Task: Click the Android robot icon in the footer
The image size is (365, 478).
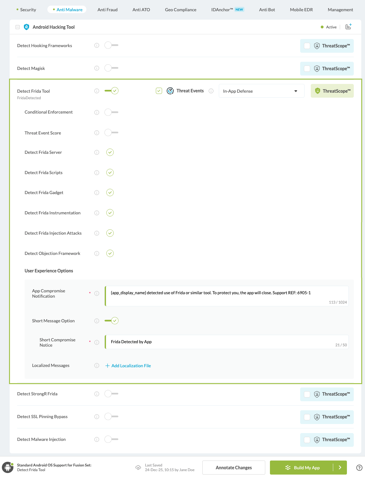Action: tap(7, 467)
